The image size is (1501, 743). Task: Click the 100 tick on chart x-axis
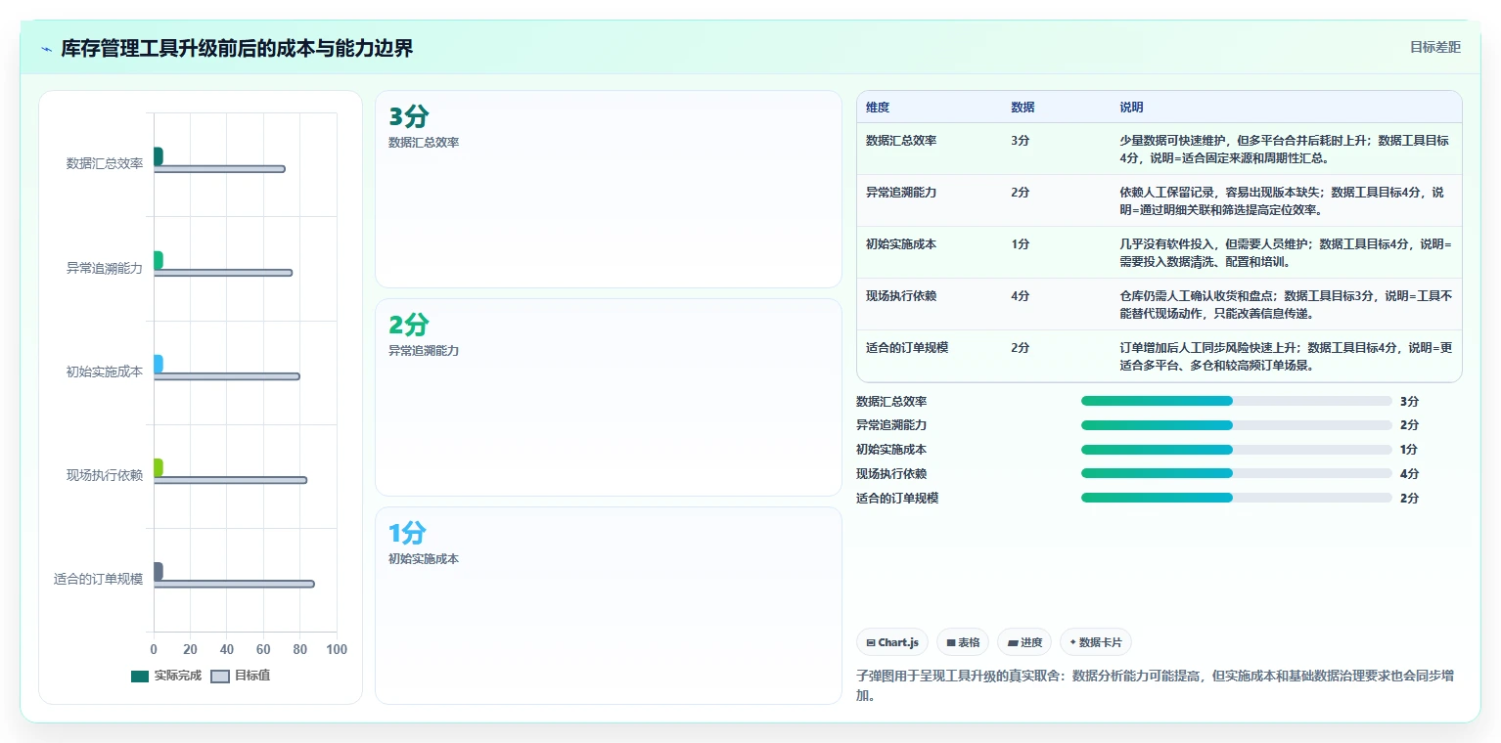click(x=337, y=650)
